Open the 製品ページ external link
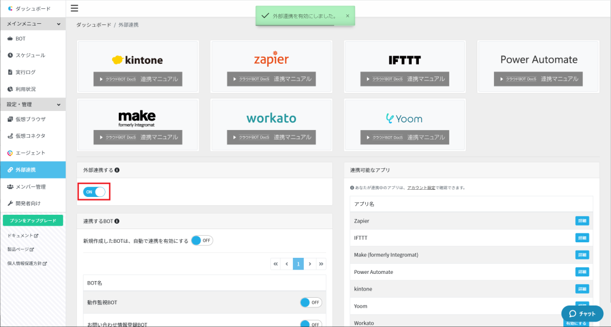The image size is (611, 327). 21,249
